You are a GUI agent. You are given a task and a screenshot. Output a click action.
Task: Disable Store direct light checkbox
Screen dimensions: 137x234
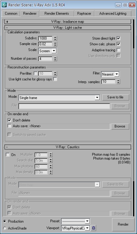pos(118,38)
